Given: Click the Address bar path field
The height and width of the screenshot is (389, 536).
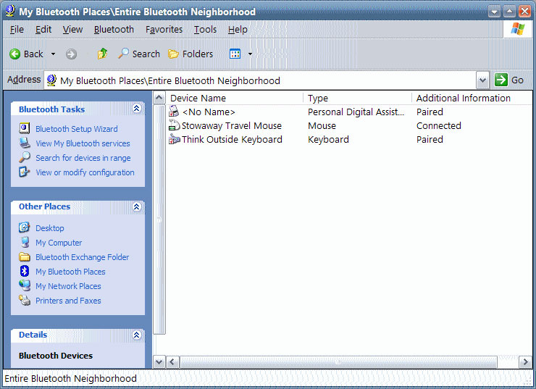Looking at the screenshot, I should [260, 80].
